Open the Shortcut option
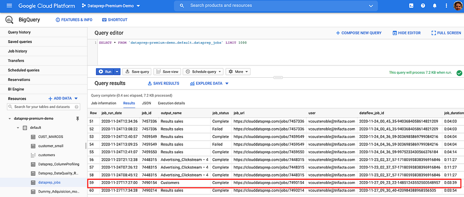This screenshot has width=464, height=197. 115,20
